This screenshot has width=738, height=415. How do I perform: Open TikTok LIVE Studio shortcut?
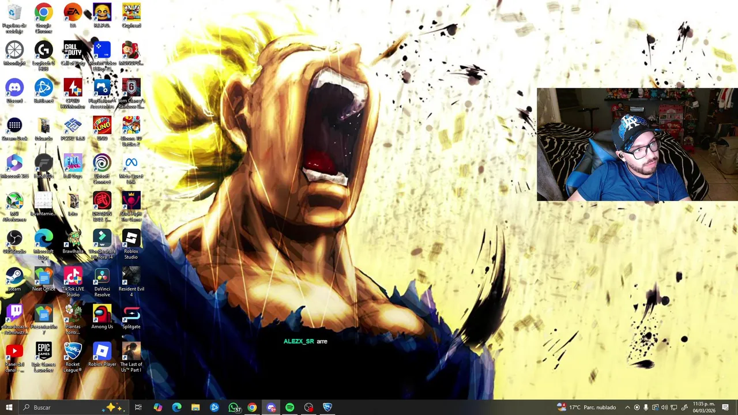point(73,282)
